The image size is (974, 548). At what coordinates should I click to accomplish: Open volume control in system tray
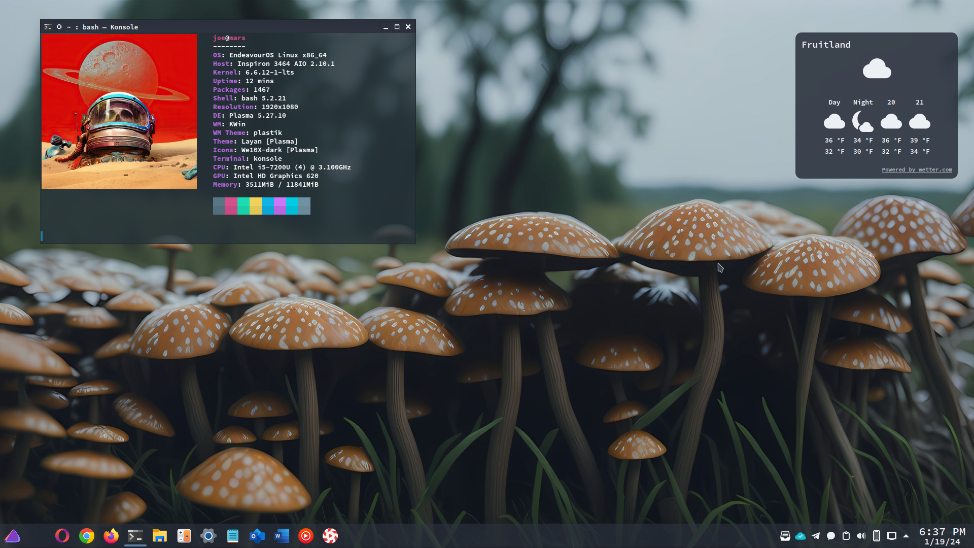tap(861, 536)
